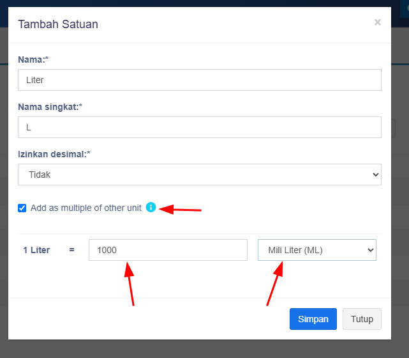Screen dimensions: 409x358
Task: Close the Tambah Satuan dialog with X
Action: (x=378, y=22)
